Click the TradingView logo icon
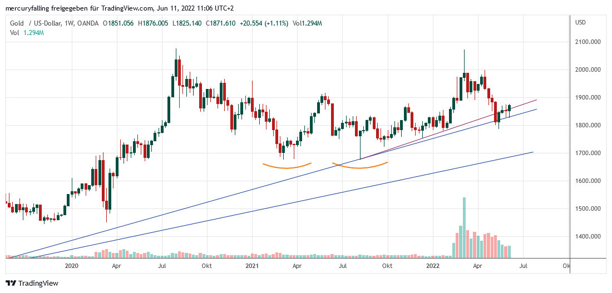Image resolution: width=612 pixels, height=293 pixels. point(11,283)
